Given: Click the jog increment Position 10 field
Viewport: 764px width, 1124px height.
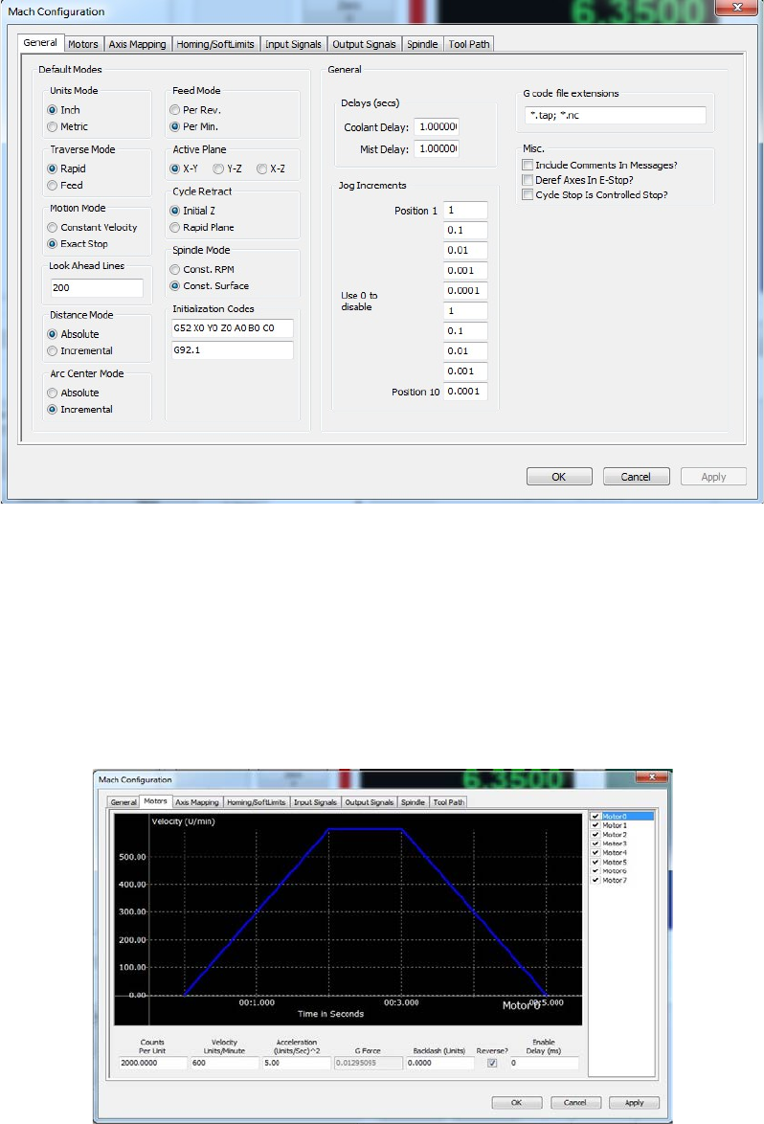Looking at the screenshot, I should tap(466, 392).
